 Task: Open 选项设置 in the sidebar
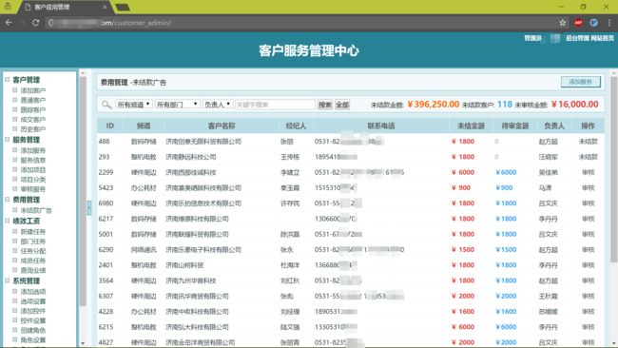coord(33,301)
